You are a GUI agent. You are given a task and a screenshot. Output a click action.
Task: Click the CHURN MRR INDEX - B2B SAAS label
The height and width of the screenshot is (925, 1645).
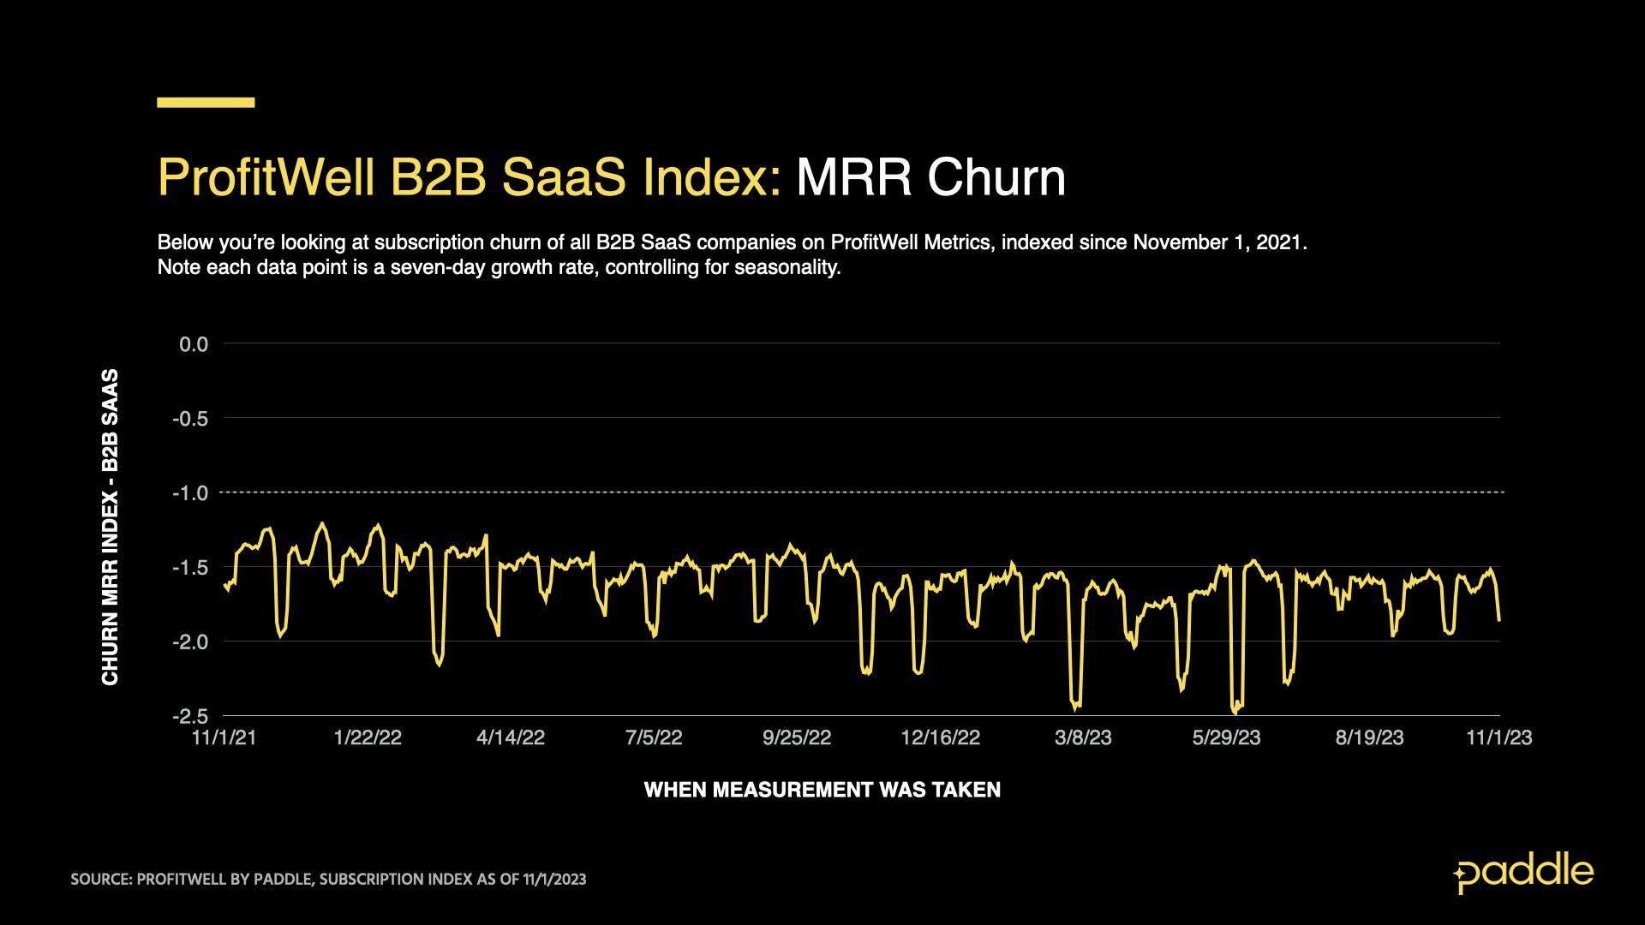[111, 522]
